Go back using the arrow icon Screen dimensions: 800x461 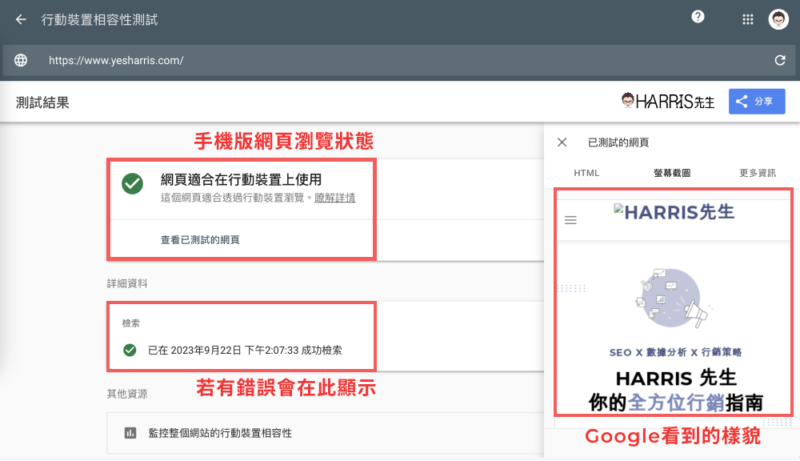pos(21,19)
